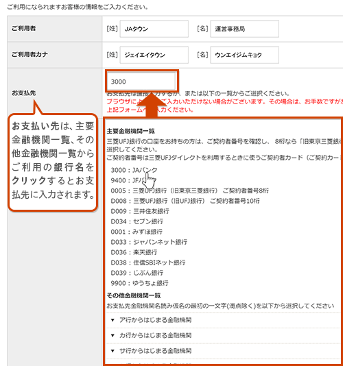Select 3000：JAバンク from the list

(x=134, y=170)
